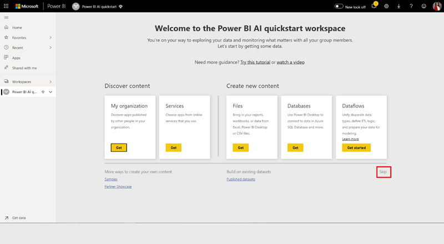
Task: Open the notifications bell icon
Action: click(x=375, y=6)
